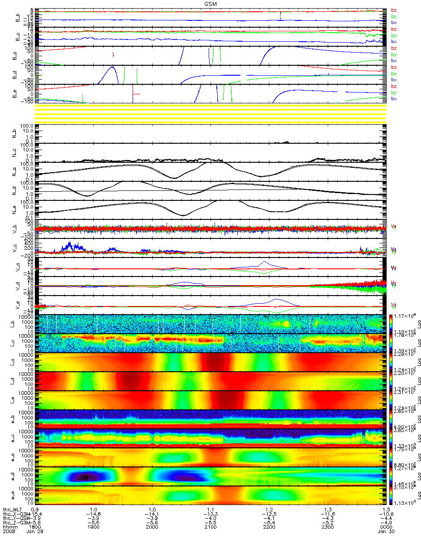Screen dimensions: 421x544
Task: Click the bx legend label of B_b panel
Action: point(394,23)
